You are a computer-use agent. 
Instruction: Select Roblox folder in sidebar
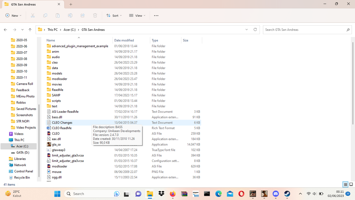coord(21,102)
